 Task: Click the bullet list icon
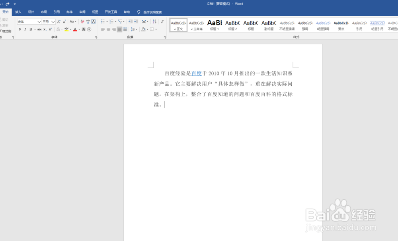103,22
